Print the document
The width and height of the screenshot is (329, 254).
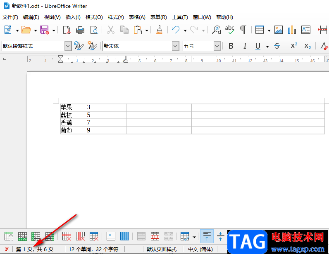point(80,30)
